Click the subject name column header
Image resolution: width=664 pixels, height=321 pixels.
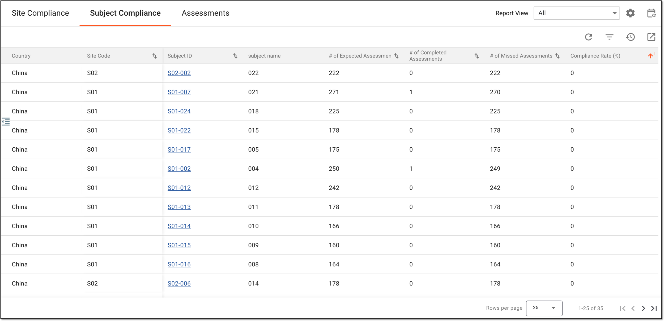[264, 56]
